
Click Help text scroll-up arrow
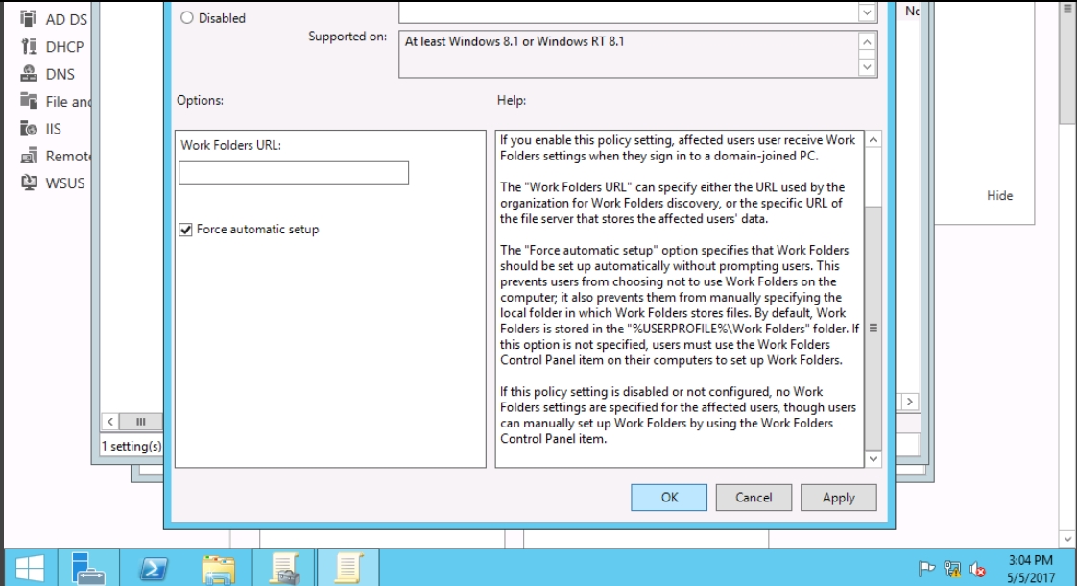(873, 139)
